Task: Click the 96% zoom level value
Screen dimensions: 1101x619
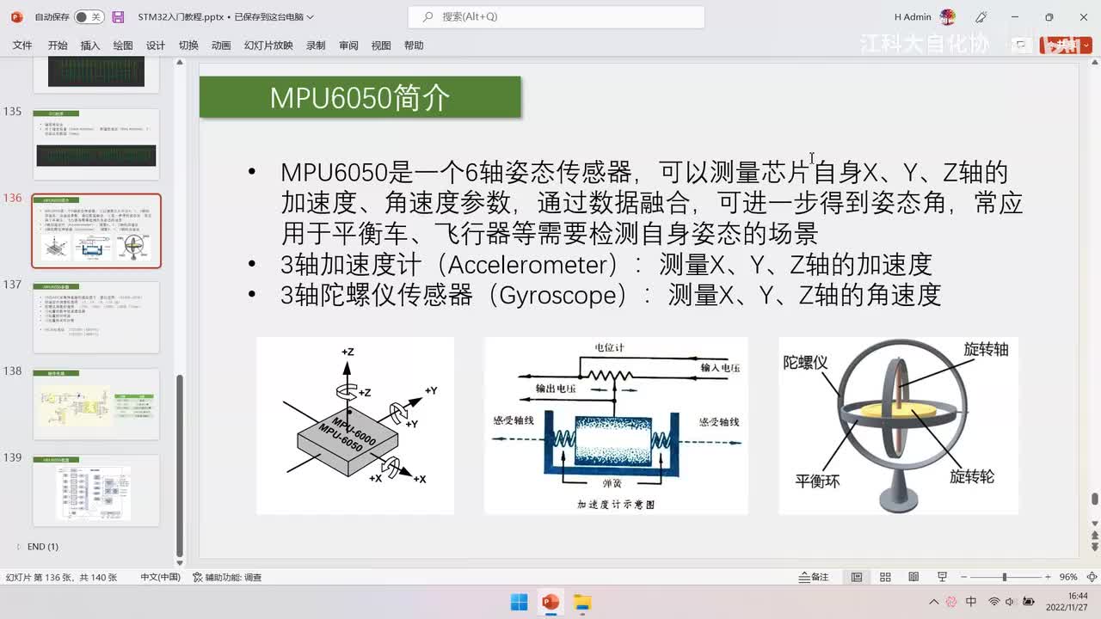Action: click(x=1068, y=578)
